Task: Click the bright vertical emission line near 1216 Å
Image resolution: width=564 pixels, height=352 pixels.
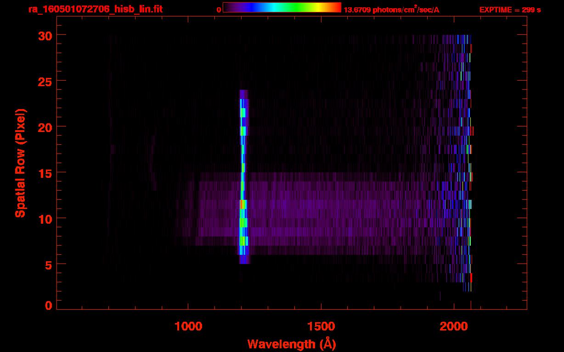Action: tap(243, 176)
